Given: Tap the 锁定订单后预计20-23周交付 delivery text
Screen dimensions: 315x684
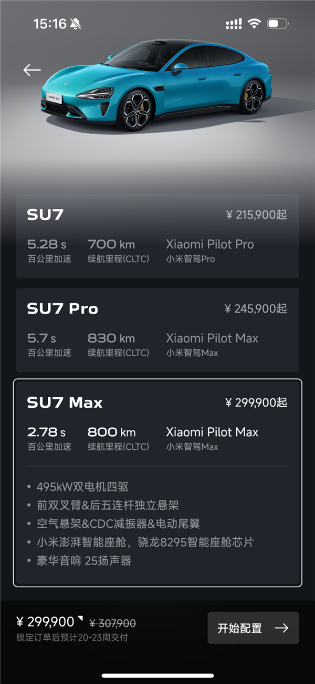Looking at the screenshot, I should [x=72, y=638].
